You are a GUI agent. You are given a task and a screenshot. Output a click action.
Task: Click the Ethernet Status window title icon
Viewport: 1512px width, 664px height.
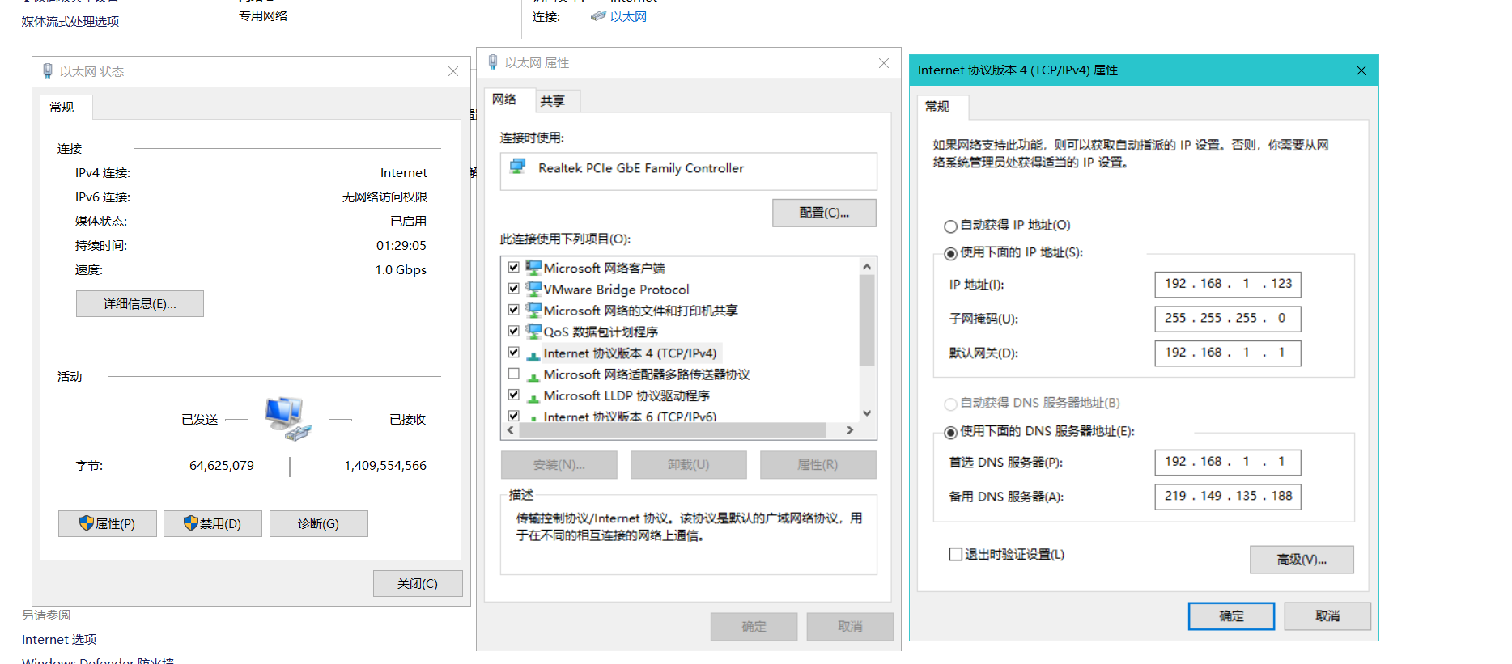tap(48, 71)
